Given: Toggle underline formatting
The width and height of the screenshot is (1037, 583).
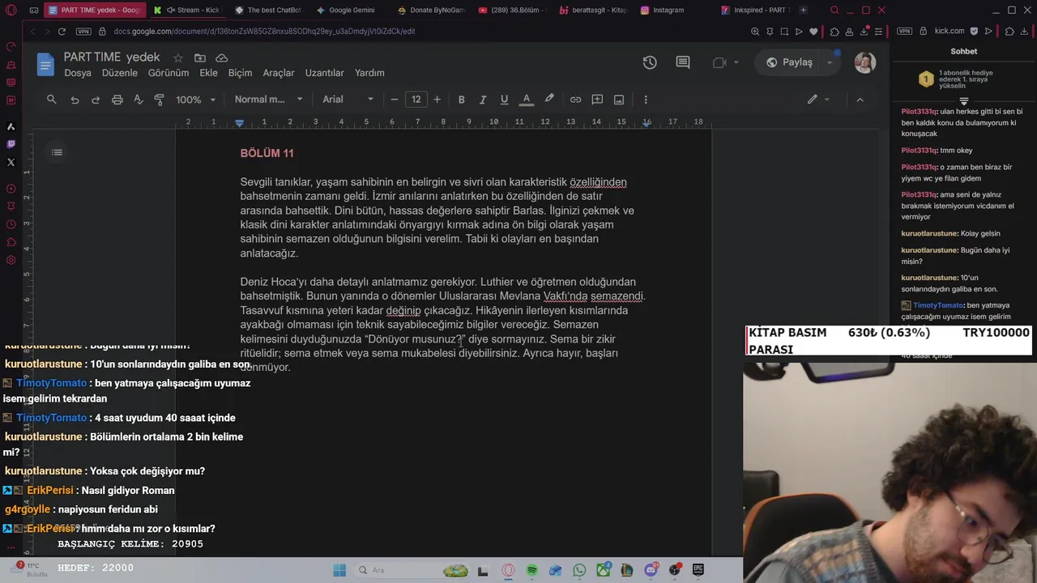Looking at the screenshot, I should coord(504,100).
